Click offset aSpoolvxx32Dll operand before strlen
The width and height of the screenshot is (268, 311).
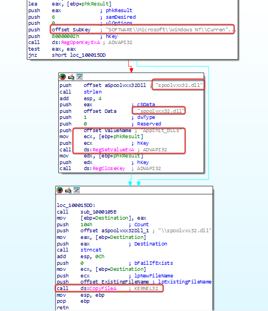tap(114, 85)
